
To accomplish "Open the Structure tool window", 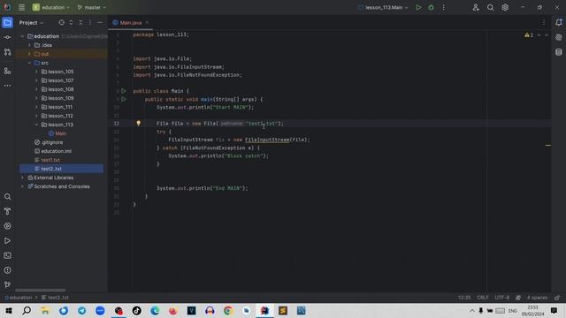I will point(7,71).
